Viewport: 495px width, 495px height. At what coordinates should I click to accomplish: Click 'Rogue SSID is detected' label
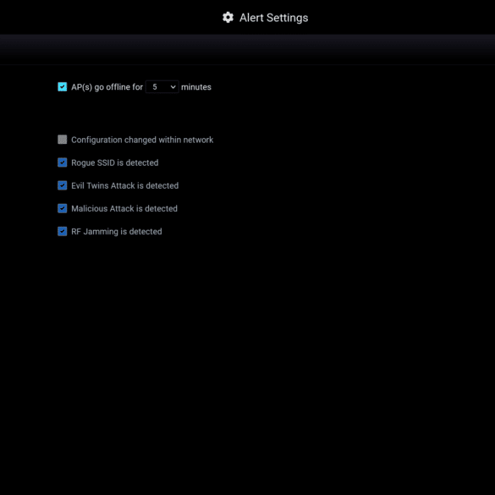pos(115,163)
